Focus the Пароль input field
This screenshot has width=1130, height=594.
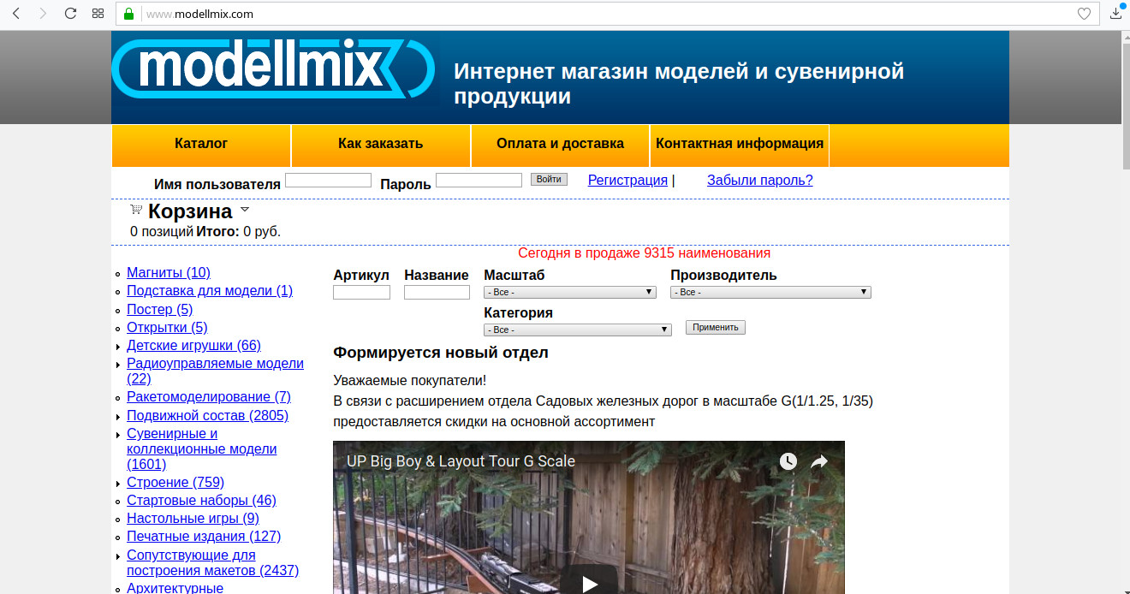[479, 180]
